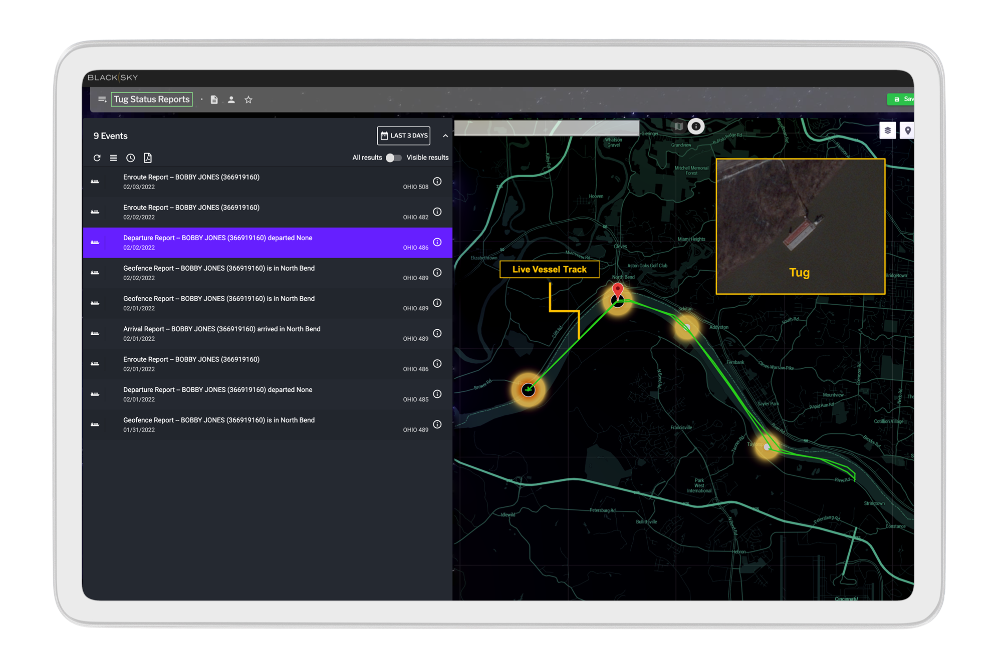Show info for the OHIO 508 Enroute Report
This screenshot has height=667, width=1002.
click(437, 181)
